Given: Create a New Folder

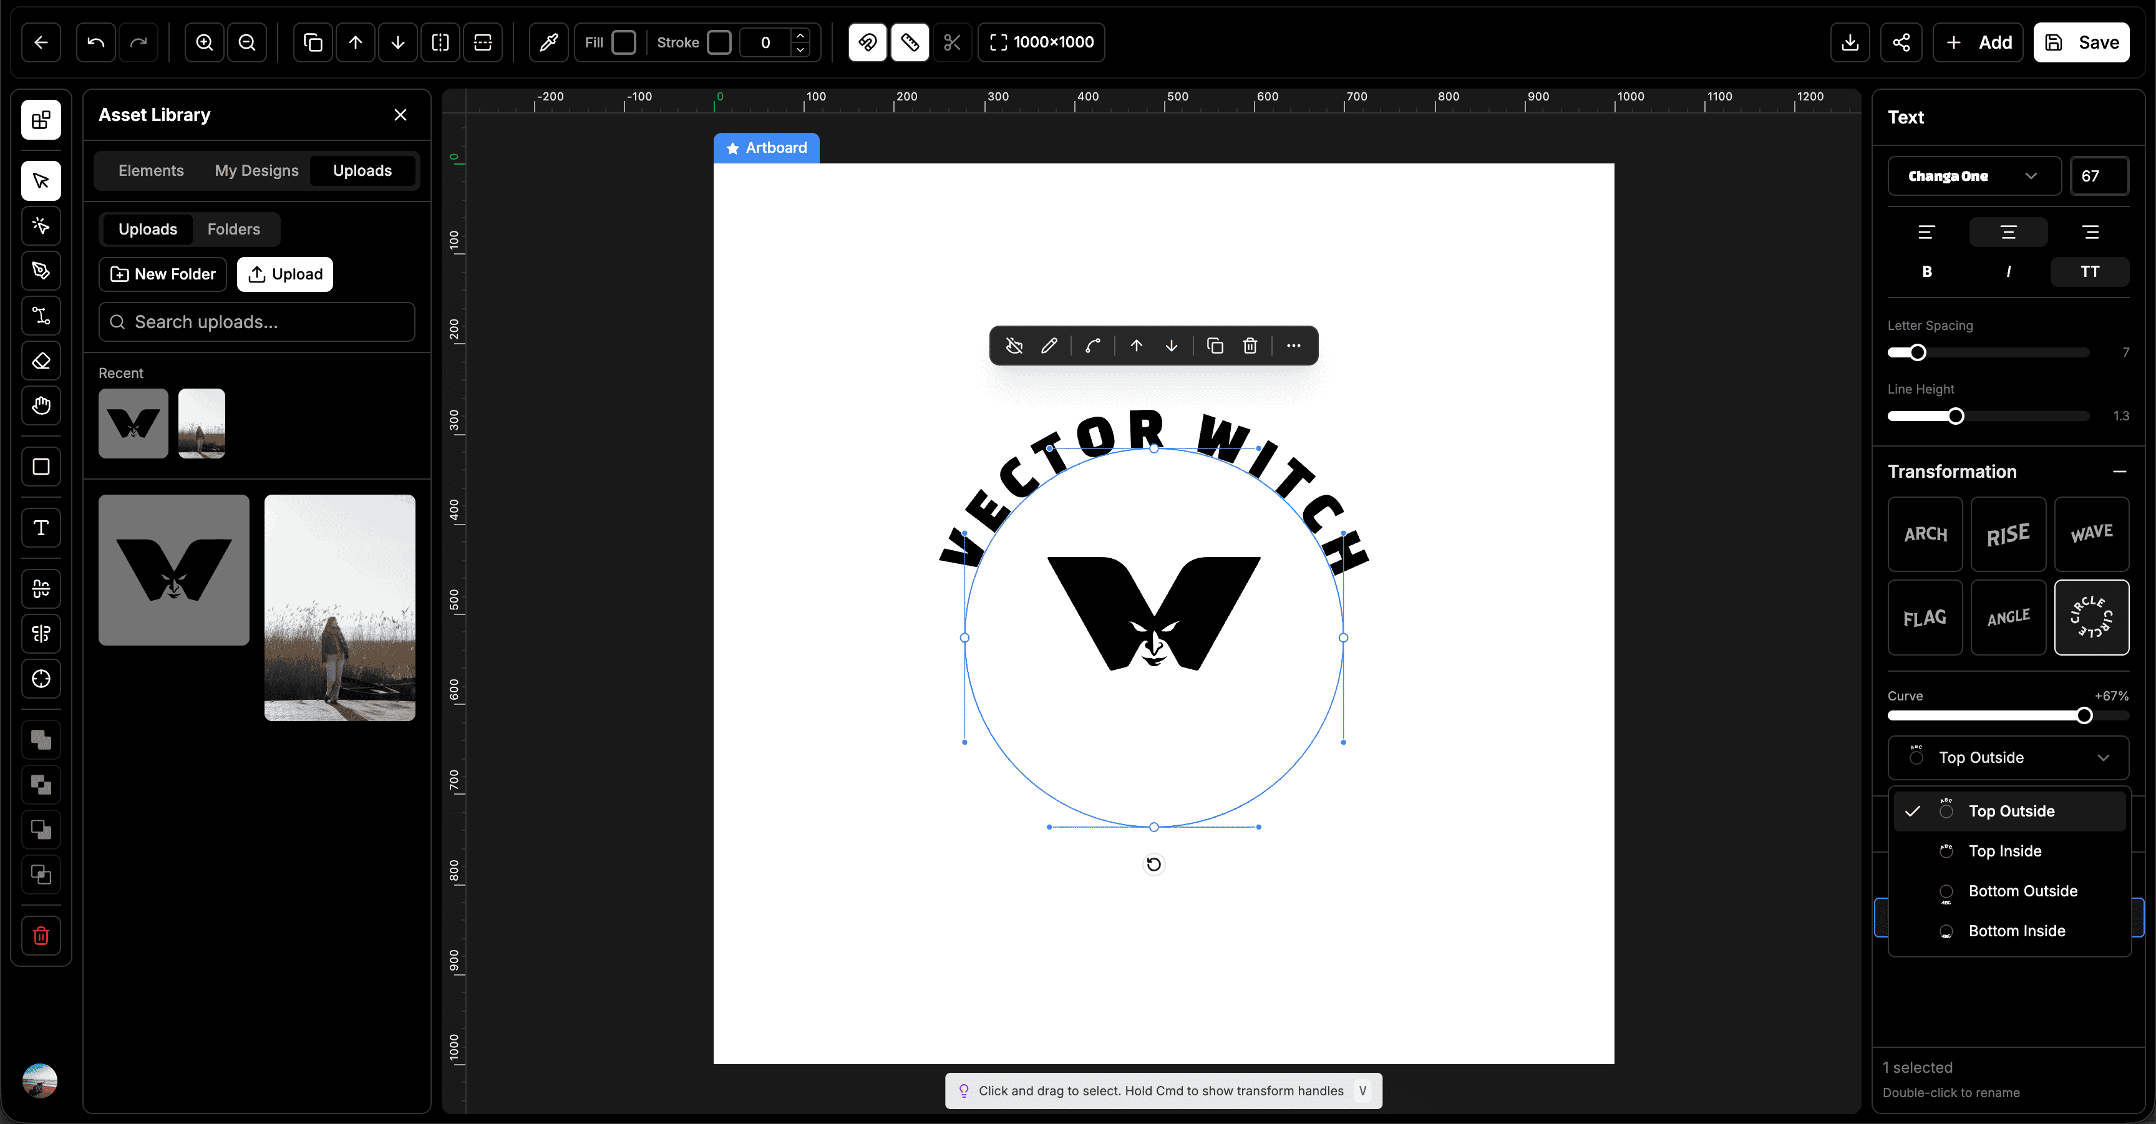Looking at the screenshot, I should tap(163, 274).
